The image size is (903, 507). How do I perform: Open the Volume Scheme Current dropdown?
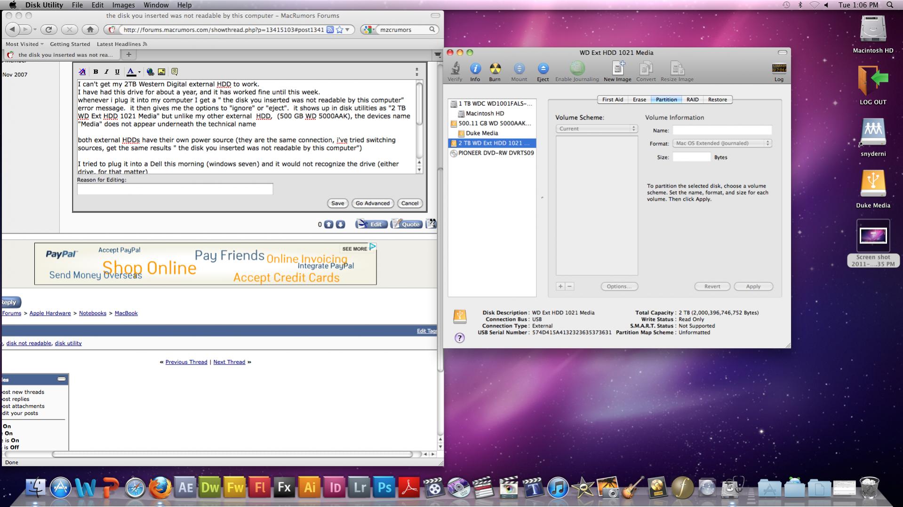(597, 129)
